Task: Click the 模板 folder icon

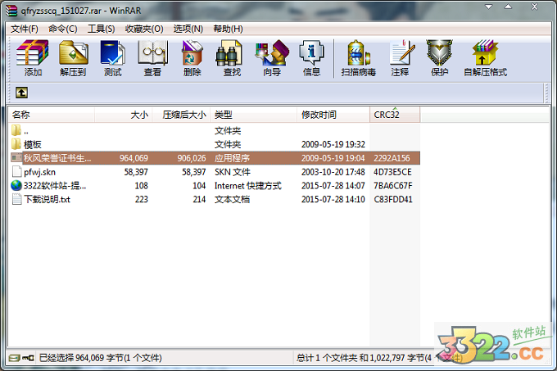Action: click(16, 144)
